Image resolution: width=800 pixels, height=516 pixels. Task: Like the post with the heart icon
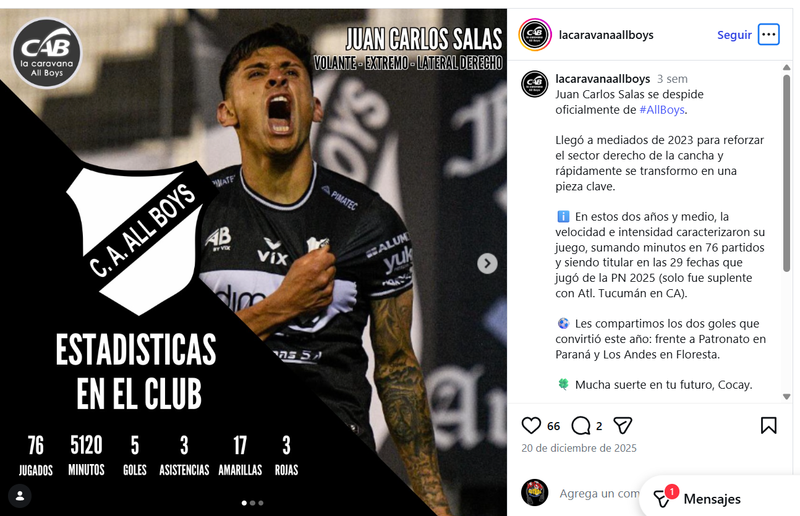pos(531,426)
